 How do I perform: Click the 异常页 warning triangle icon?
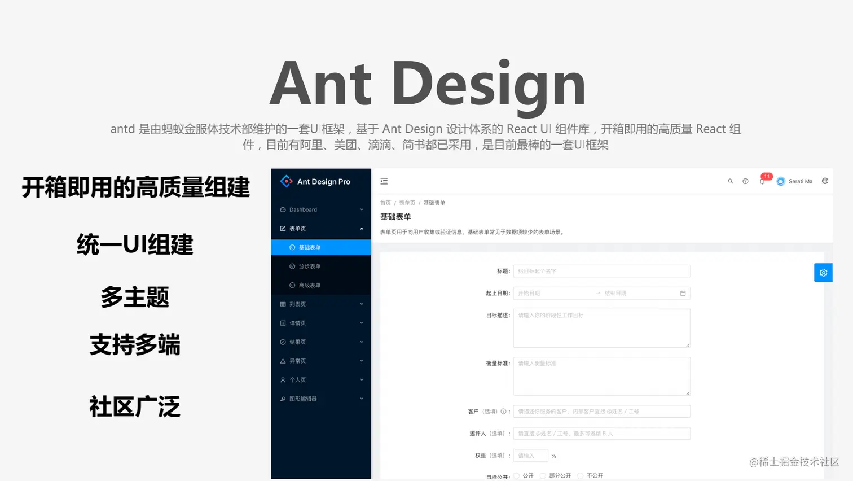point(283,361)
